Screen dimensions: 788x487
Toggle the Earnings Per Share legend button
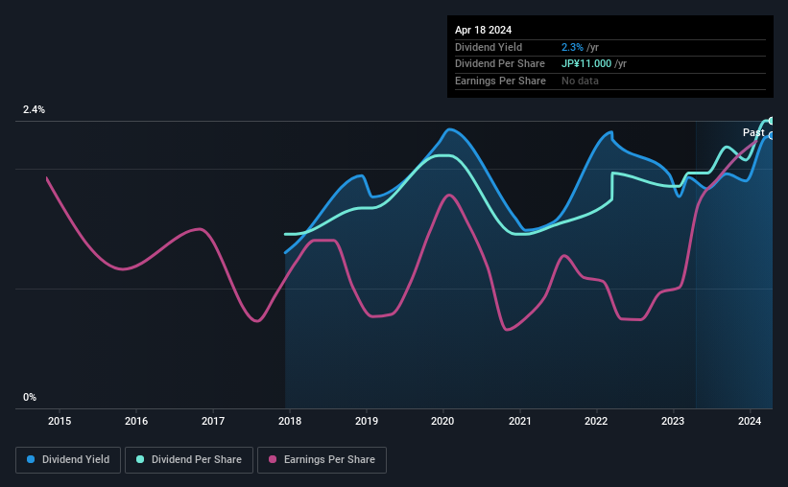322,460
